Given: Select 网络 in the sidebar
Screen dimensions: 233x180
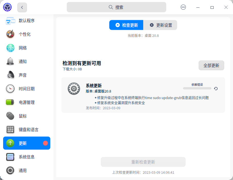Looking at the screenshot, I should [x=27, y=48].
